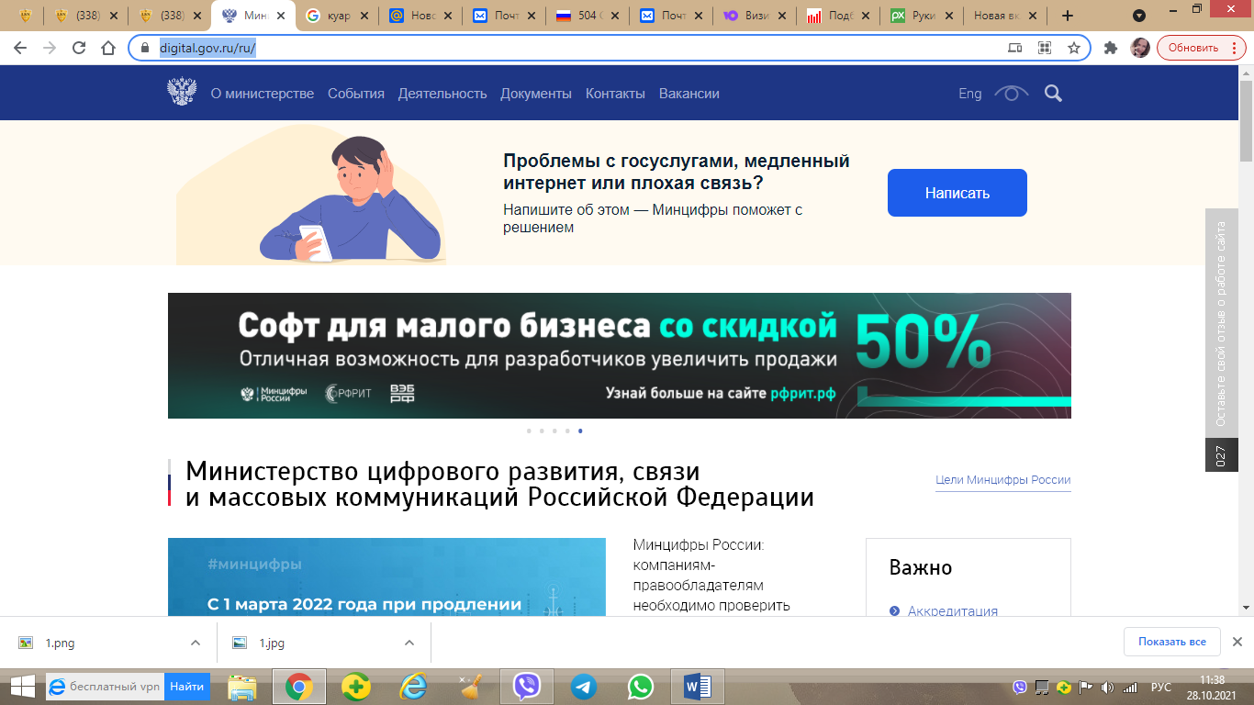This screenshot has width=1254, height=705.
Task: Open the #минцифры news image
Action: point(386,576)
